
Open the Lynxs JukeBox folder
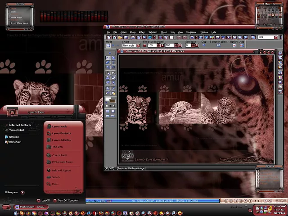click(x=62, y=140)
